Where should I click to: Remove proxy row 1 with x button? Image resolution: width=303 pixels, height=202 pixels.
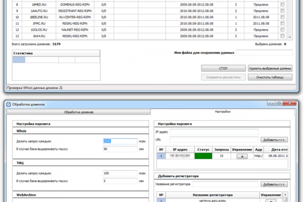tap(242, 156)
